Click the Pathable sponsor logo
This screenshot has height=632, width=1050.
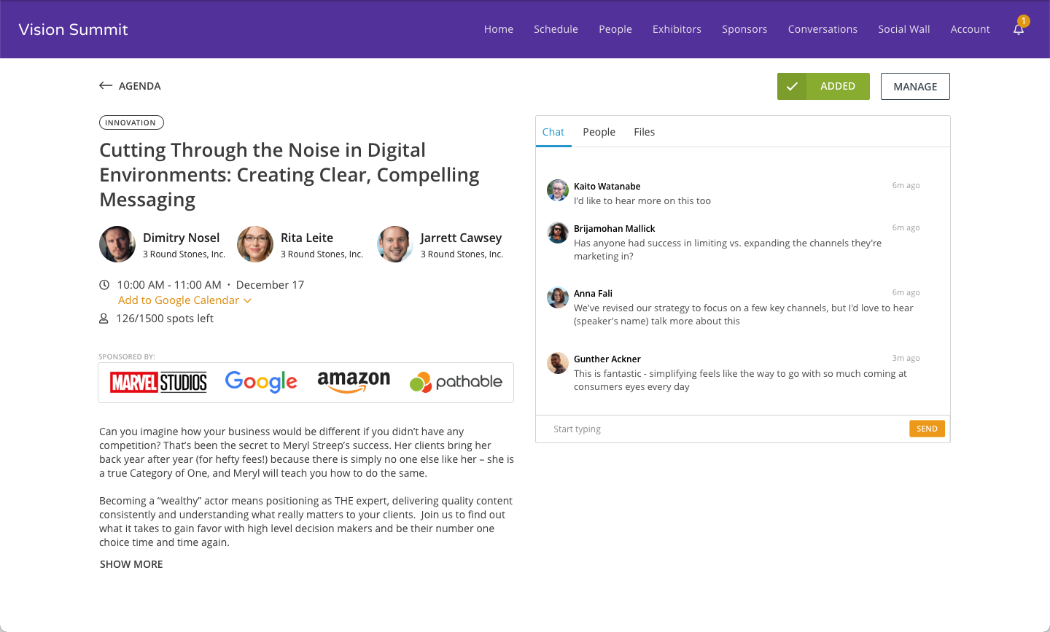click(x=456, y=382)
